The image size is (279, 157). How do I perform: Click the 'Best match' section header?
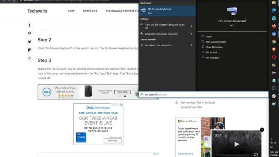(x=146, y=3)
